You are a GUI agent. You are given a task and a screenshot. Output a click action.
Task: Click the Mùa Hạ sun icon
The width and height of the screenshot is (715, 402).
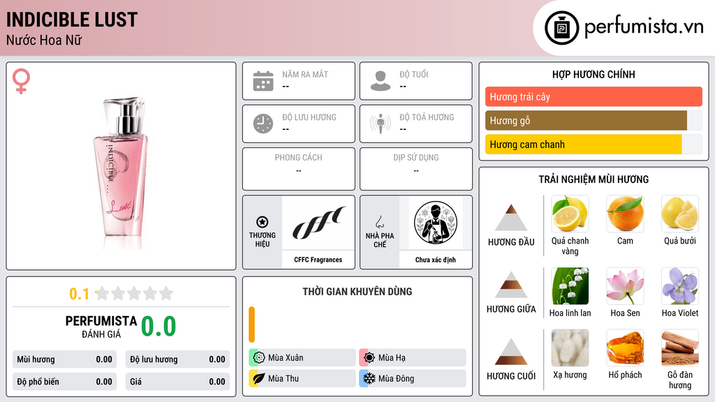click(x=369, y=358)
